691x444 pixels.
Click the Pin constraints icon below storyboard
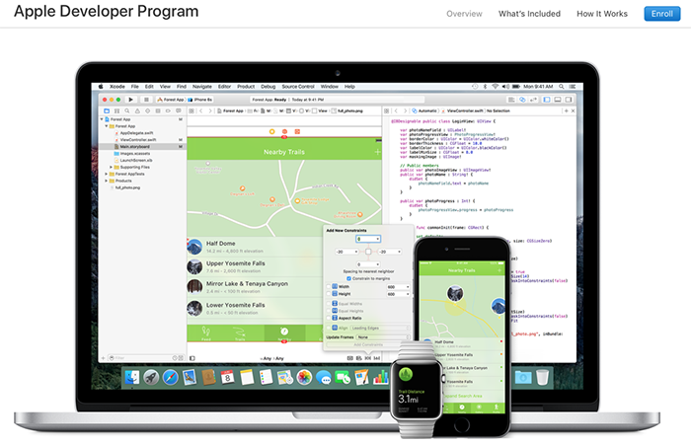(368, 358)
